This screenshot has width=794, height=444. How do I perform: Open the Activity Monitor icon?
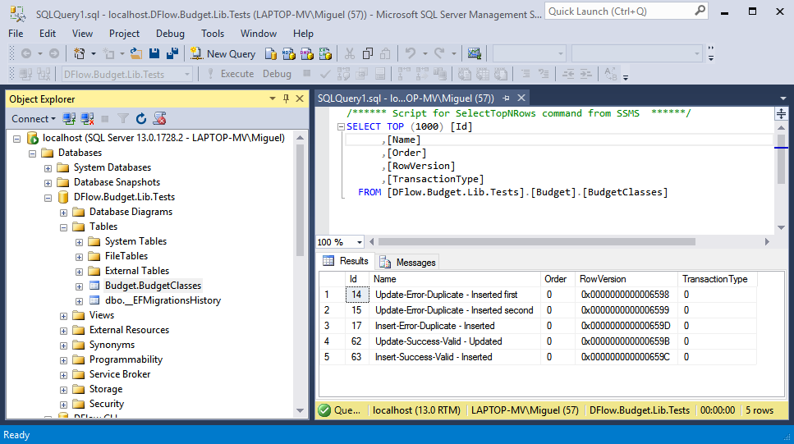pos(474,53)
